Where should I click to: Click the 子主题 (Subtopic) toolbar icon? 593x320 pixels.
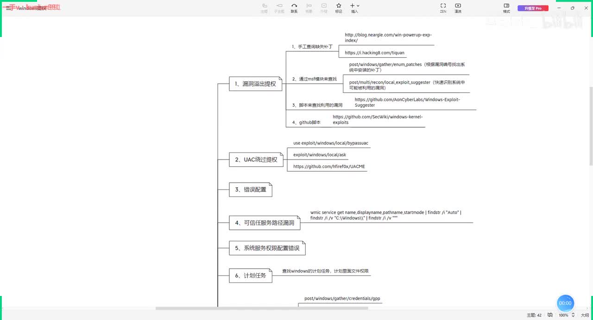click(279, 8)
